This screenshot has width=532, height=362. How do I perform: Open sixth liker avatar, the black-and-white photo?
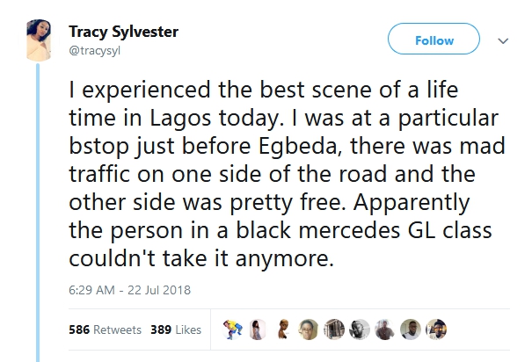point(359,329)
